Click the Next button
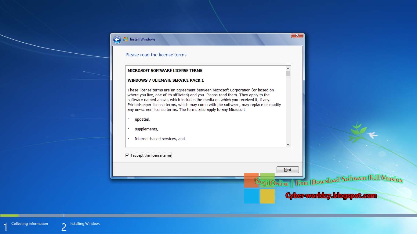Viewport: 417px width, 234px height. coord(288,170)
